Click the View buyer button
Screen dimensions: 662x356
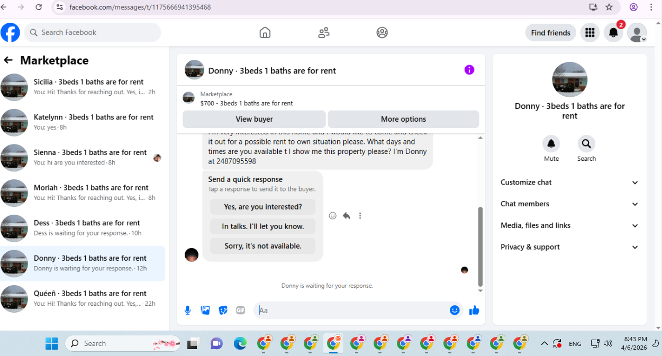(255, 119)
